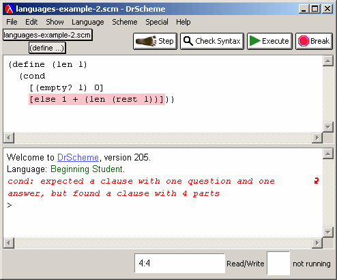Click the DrScheme lambda title bar icon
Screen dimensions: 337x280
(x=10, y=9)
